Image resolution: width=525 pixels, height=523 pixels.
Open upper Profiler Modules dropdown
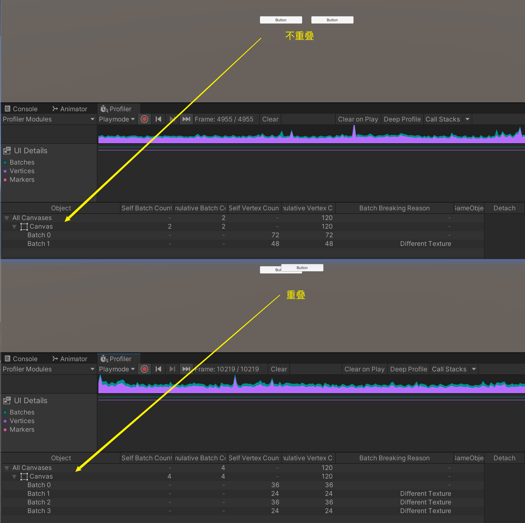[x=48, y=119]
